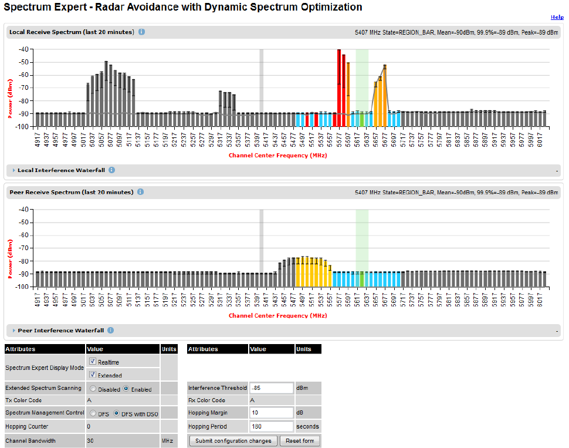Click the Reset form button
The image size is (569, 448).
tap(300, 441)
